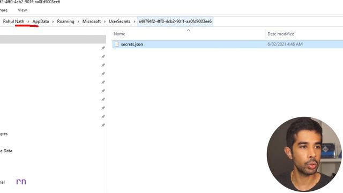Expand chevron after Rahul Nath in breadcrumb
The width and height of the screenshot is (343, 193).
click(x=28, y=21)
